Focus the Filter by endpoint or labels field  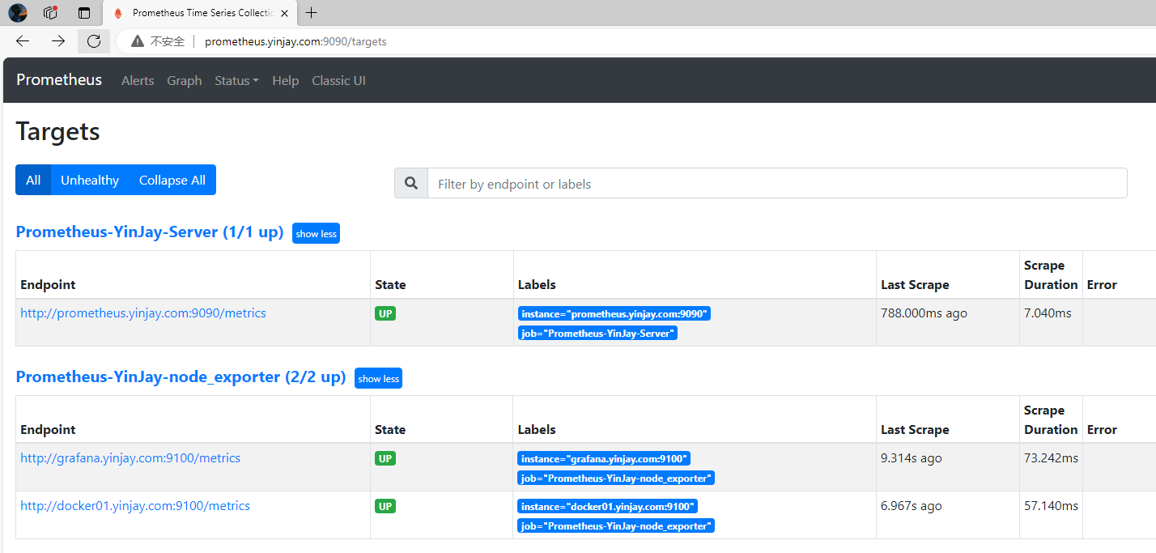tap(777, 184)
